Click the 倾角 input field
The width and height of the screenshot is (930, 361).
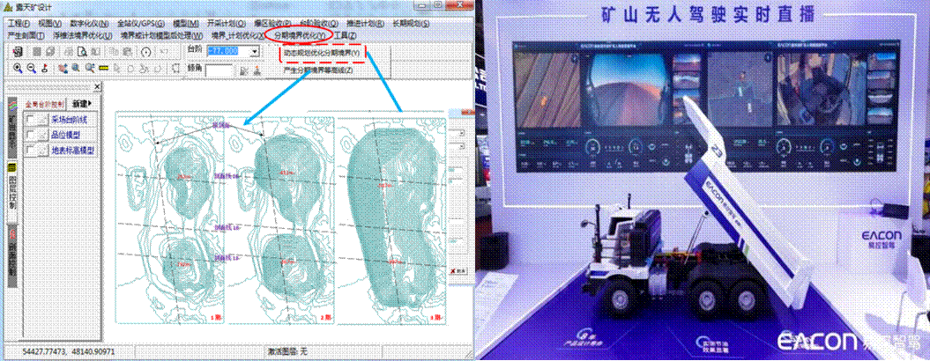219,69
